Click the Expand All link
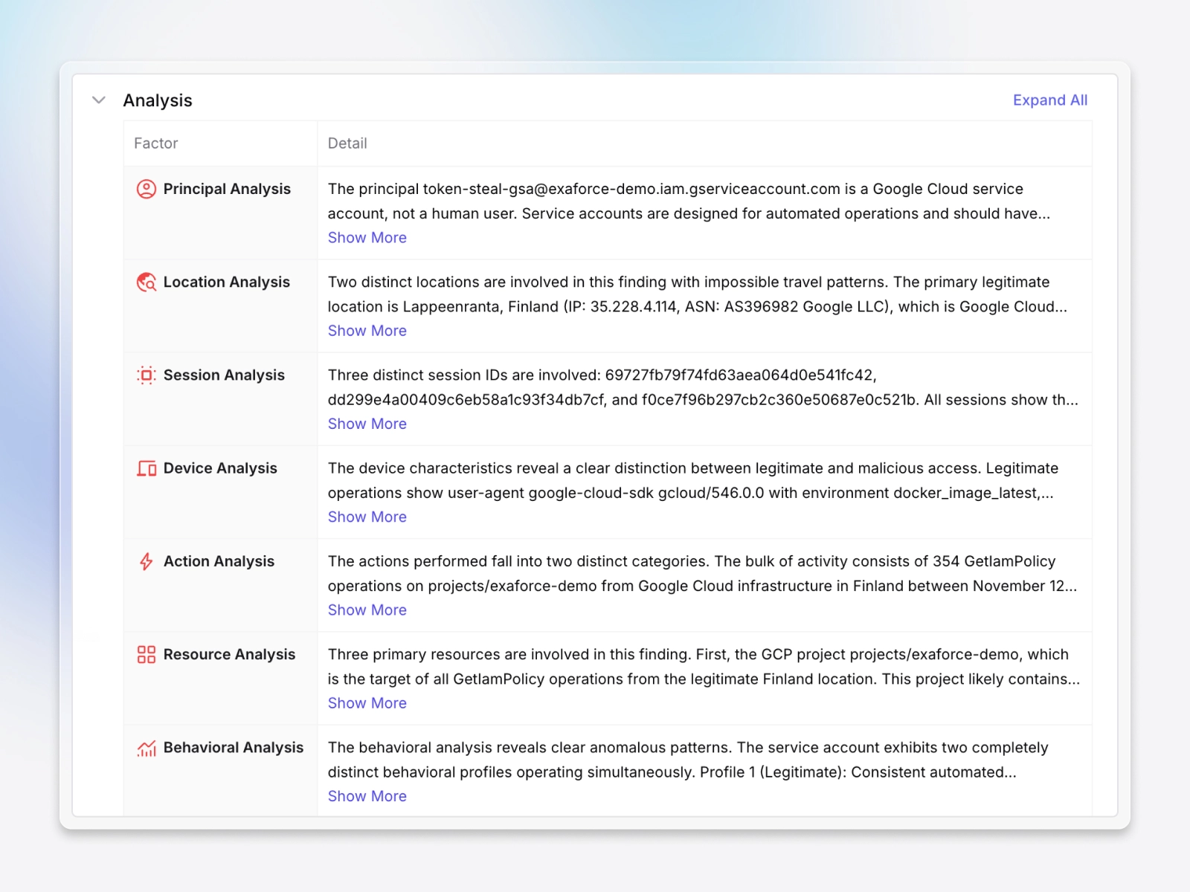Image resolution: width=1190 pixels, height=892 pixels. (1049, 100)
